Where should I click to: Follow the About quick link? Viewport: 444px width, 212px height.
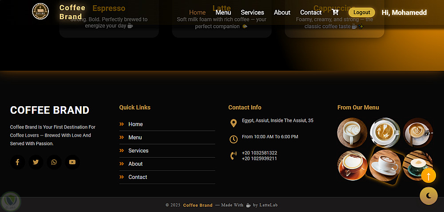pyautogui.click(x=135, y=164)
